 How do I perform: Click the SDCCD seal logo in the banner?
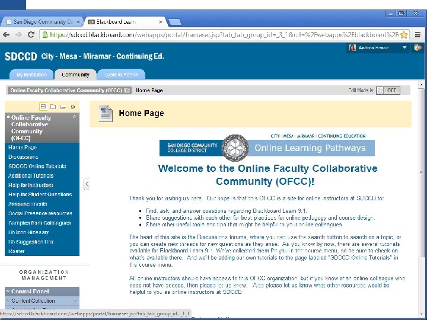point(235,148)
